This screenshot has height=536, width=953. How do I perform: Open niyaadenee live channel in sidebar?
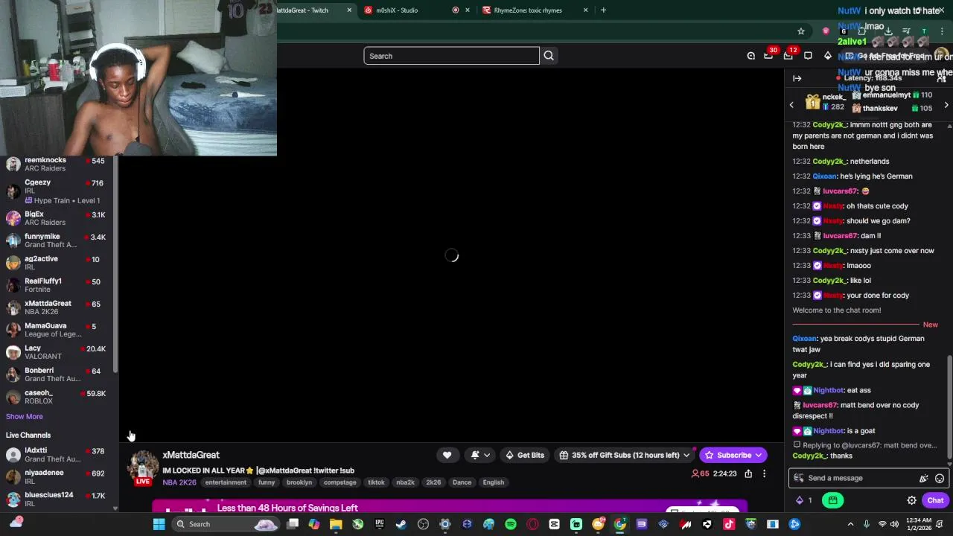[x=57, y=476]
